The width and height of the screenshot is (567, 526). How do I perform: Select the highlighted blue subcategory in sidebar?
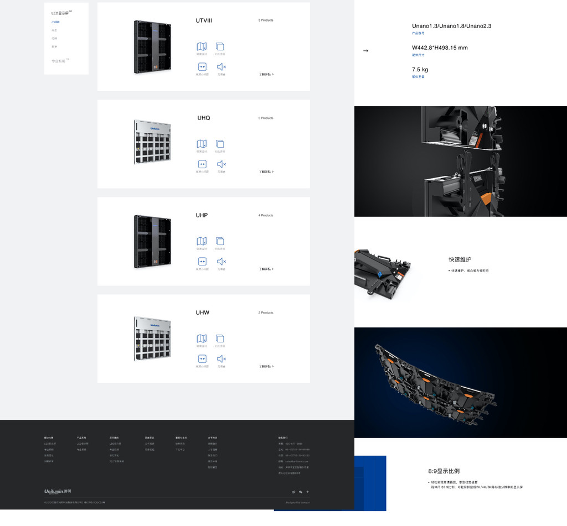point(55,22)
